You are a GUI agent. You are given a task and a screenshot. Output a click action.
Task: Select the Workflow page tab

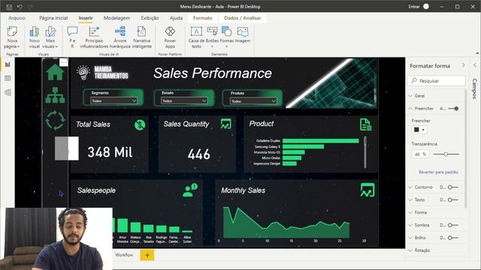click(124, 255)
